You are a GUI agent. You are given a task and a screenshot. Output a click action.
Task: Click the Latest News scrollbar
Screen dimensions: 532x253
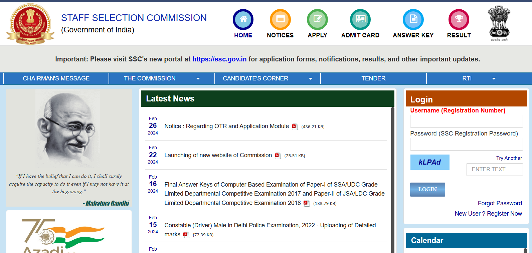click(392, 180)
